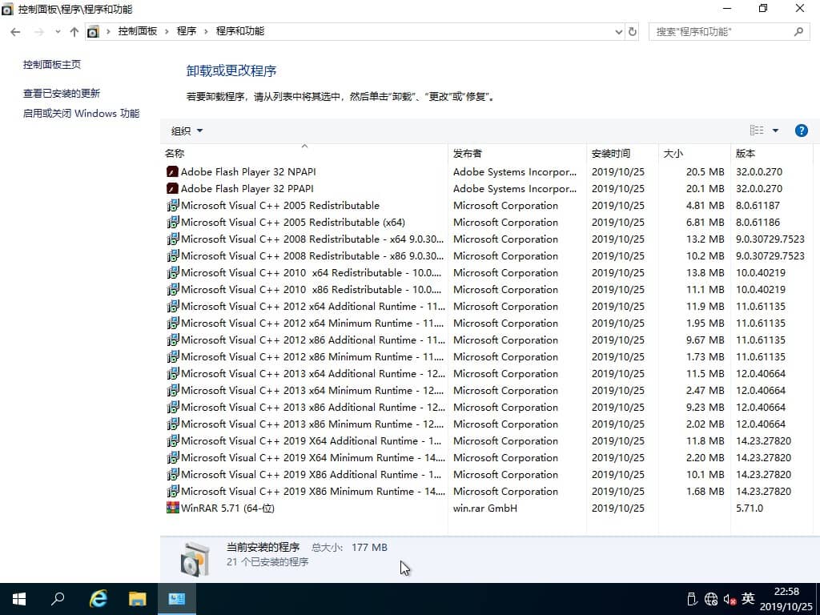Click icon of Visual C++ 2010 x86 row

click(173, 288)
